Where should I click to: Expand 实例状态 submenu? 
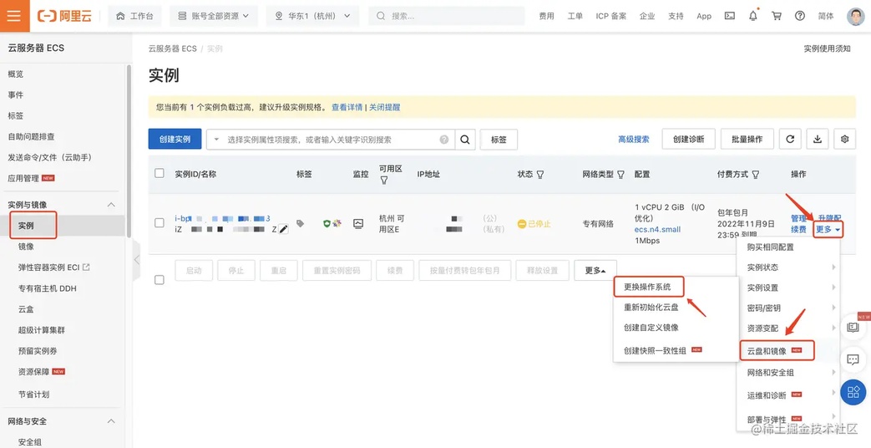(x=789, y=267)
